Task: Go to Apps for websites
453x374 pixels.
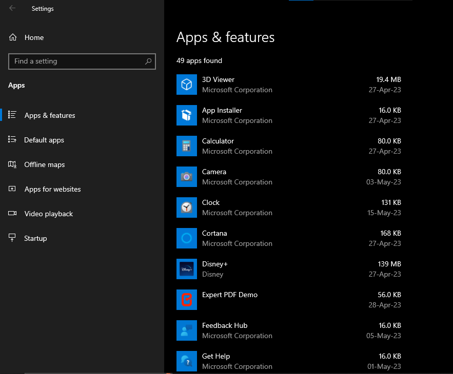Action: [x=52, y=189]
